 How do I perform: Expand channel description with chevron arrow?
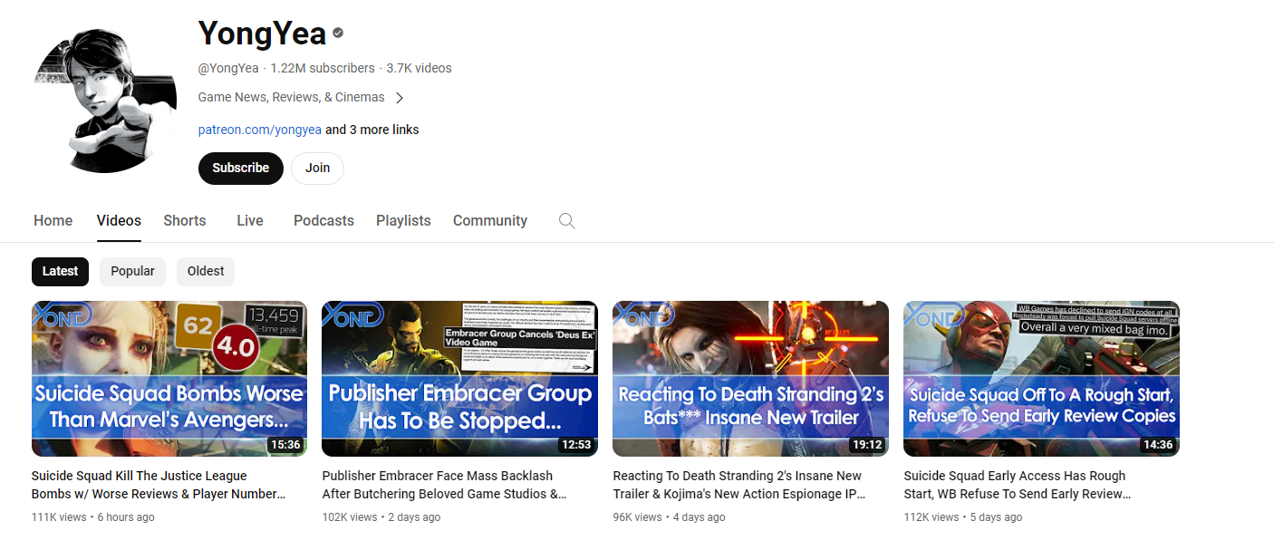pyautogui.click(x=399, y=98)
